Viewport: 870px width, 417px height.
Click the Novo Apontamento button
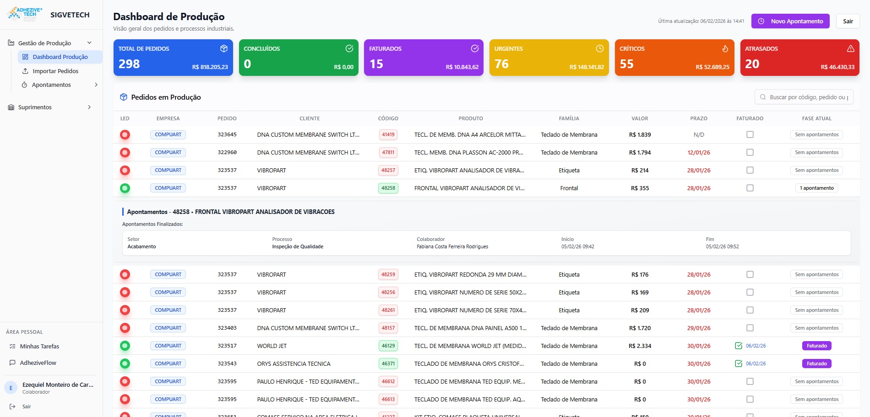(x=790, y=21)
